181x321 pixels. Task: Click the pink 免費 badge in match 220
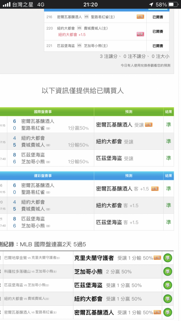pyautogui.click(x=140, y=34)
